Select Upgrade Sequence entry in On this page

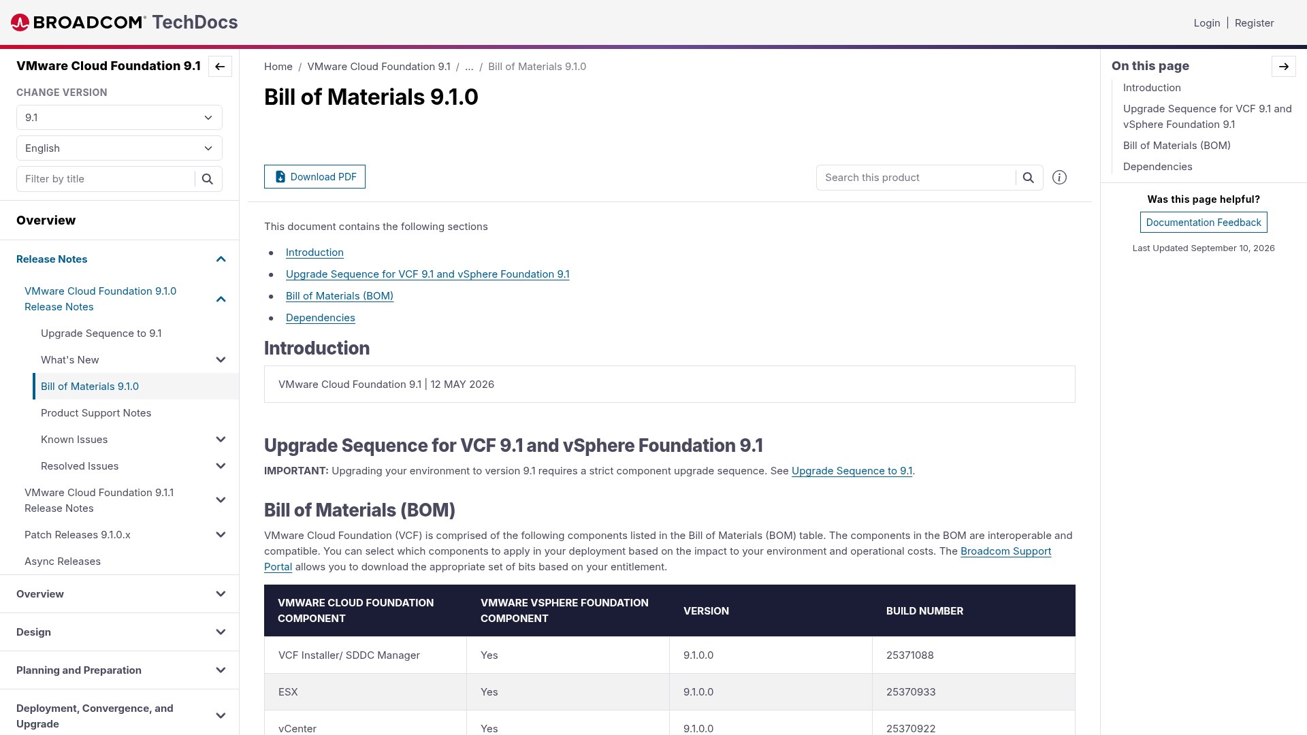(1207, 116)
